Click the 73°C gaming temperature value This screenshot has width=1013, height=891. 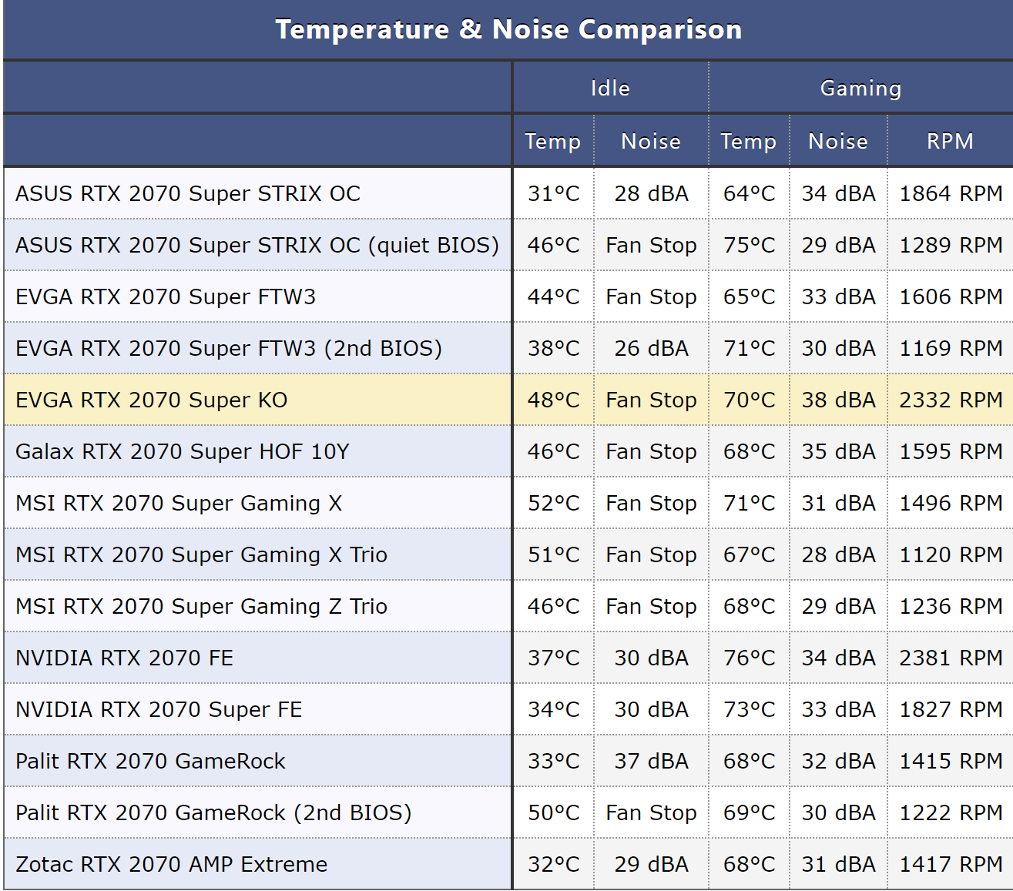click(x=749, y=709)
